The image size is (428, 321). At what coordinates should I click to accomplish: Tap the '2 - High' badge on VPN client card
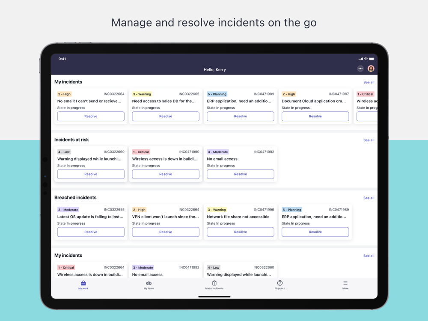tap(139, 210)
